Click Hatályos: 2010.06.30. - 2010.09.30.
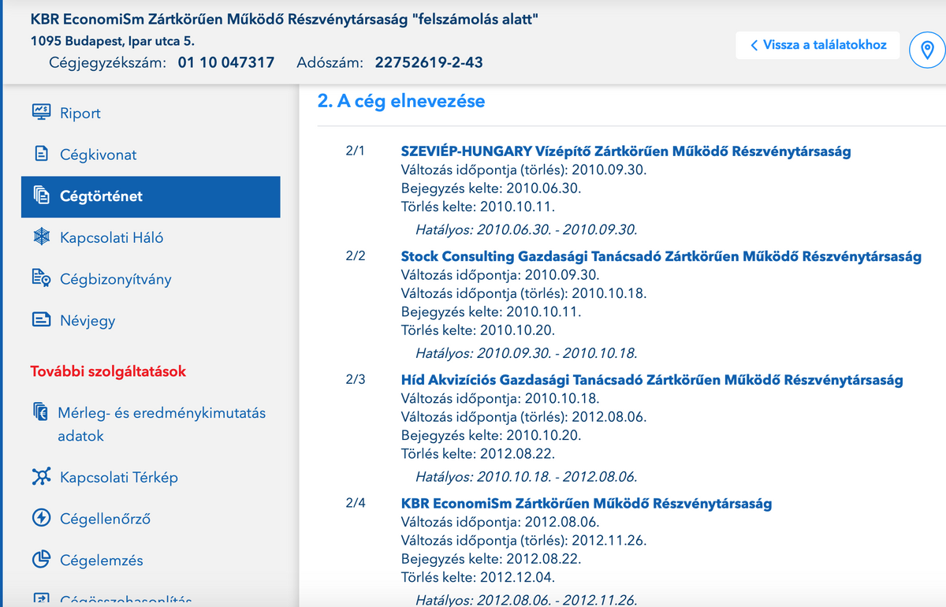Viewport: 946px width, 607px height. coord(527,229)
